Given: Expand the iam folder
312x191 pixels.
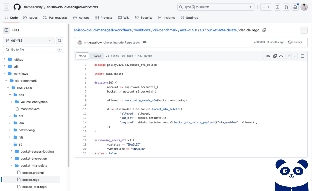Looking at the screenshot, I should pos(10,123).
